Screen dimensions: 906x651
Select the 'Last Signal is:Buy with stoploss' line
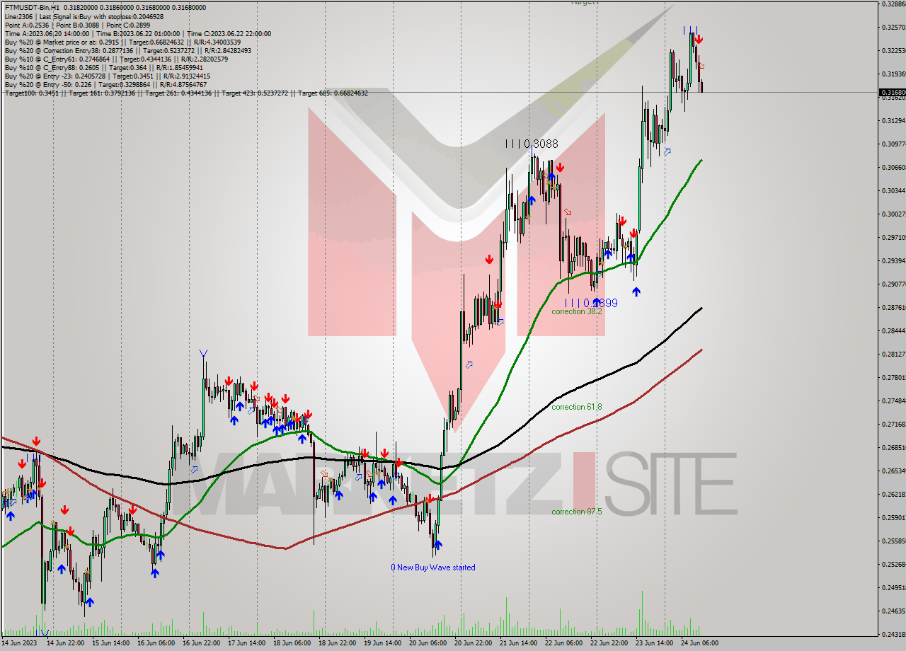[x=84, y=16]
